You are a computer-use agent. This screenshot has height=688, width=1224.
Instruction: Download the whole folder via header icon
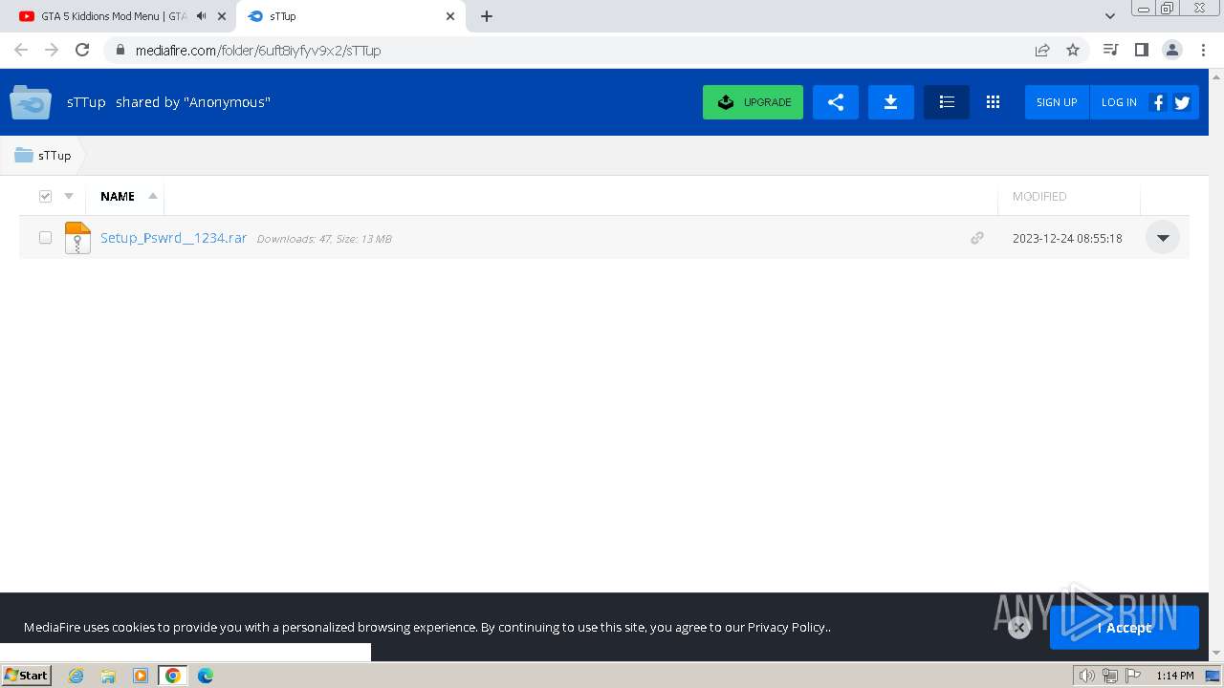pos(890,102)
